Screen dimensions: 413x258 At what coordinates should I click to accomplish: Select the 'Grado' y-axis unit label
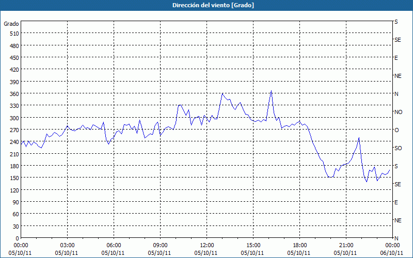tap(11, 24)
